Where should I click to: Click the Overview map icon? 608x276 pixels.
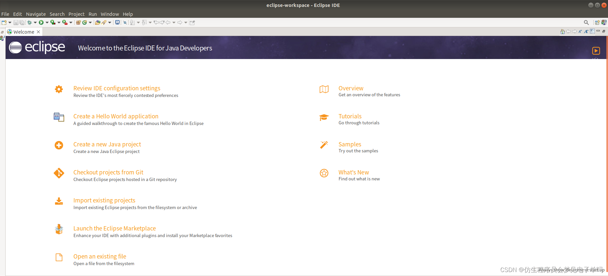pyautogui.click(x=324, y=89)
